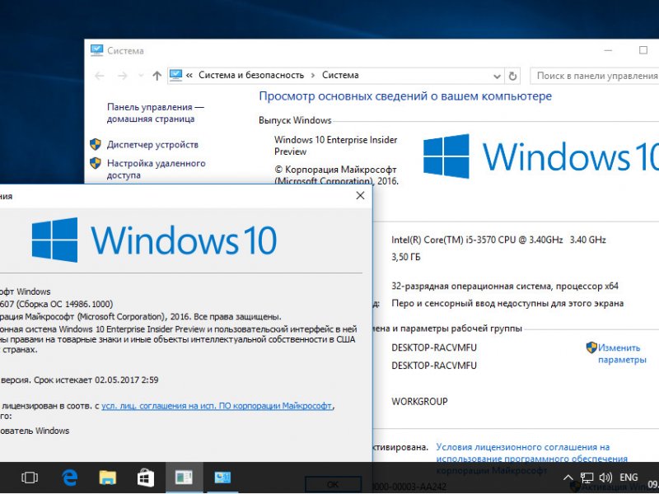Image resolution: width=659 pixels, height=494 pixels.
Task: Open the Store from taskbar
Action: tap(146, 478)
